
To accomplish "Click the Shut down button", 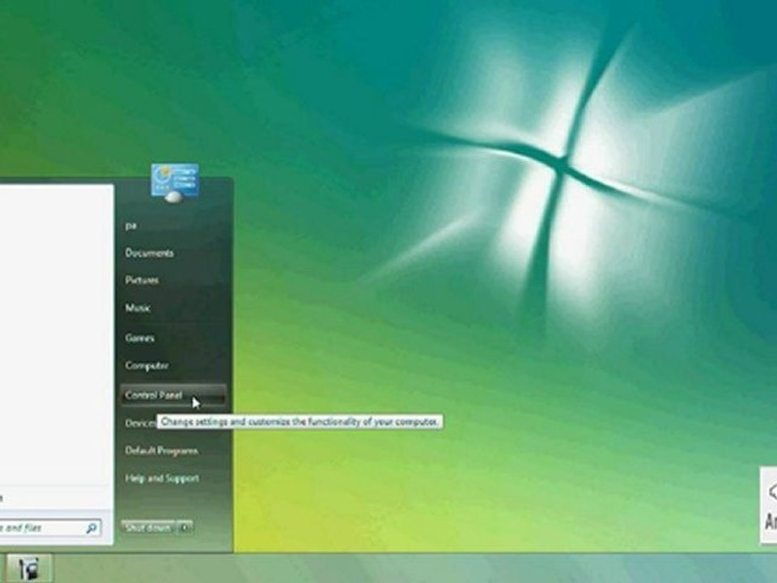I will [x=148, y=528].
